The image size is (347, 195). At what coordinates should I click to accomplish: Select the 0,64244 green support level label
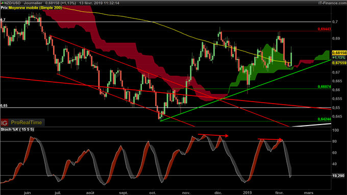(x=324, y=119)
